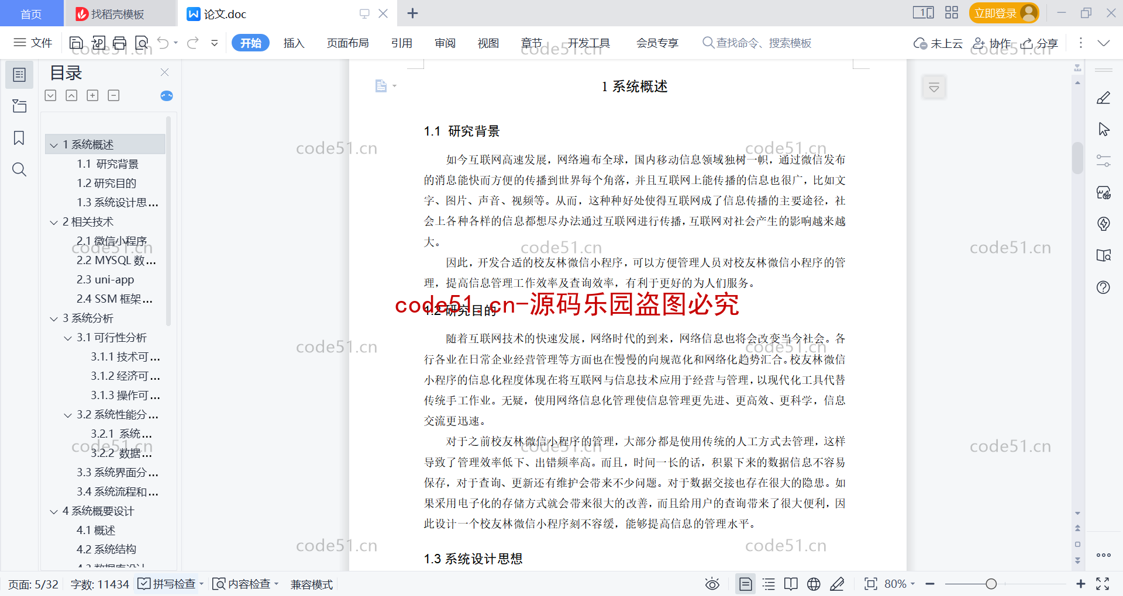
Task: Open a new tab with plus button
Action: pyautogui.click(x=412, y=13)
